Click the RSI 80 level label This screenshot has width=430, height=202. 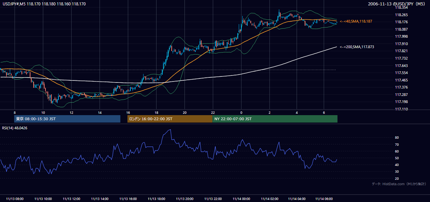(397, 138)
